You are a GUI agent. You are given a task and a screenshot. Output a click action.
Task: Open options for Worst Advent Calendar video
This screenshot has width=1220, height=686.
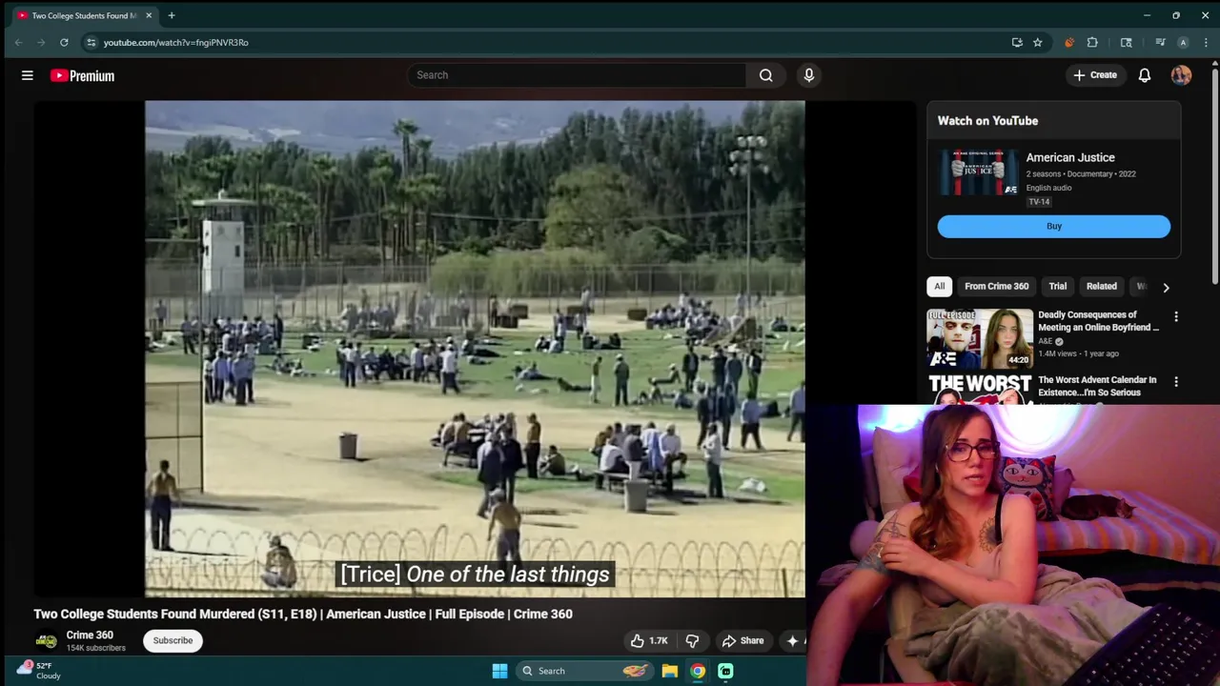click(x=1175, y=382)
